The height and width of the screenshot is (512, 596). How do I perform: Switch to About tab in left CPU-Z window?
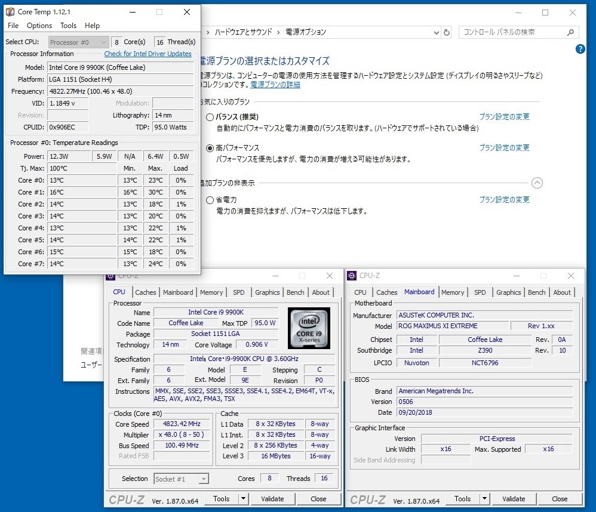(x=321, y=292)
